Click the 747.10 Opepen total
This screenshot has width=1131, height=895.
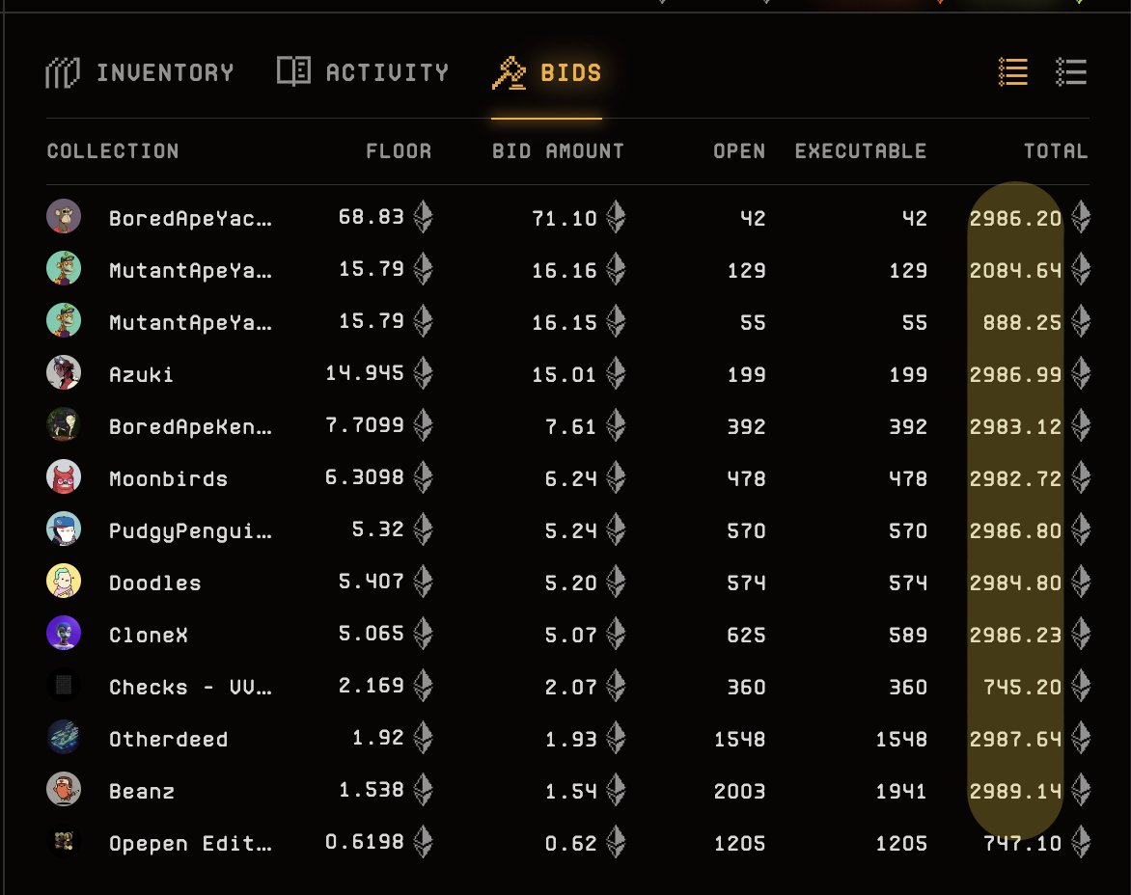(1022, 844)
